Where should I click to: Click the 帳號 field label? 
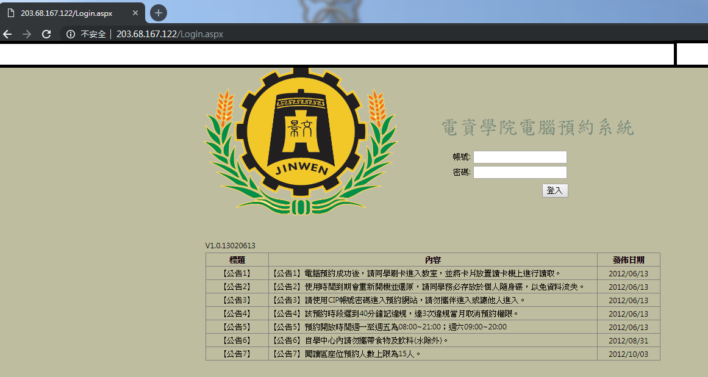pos(462,157)
